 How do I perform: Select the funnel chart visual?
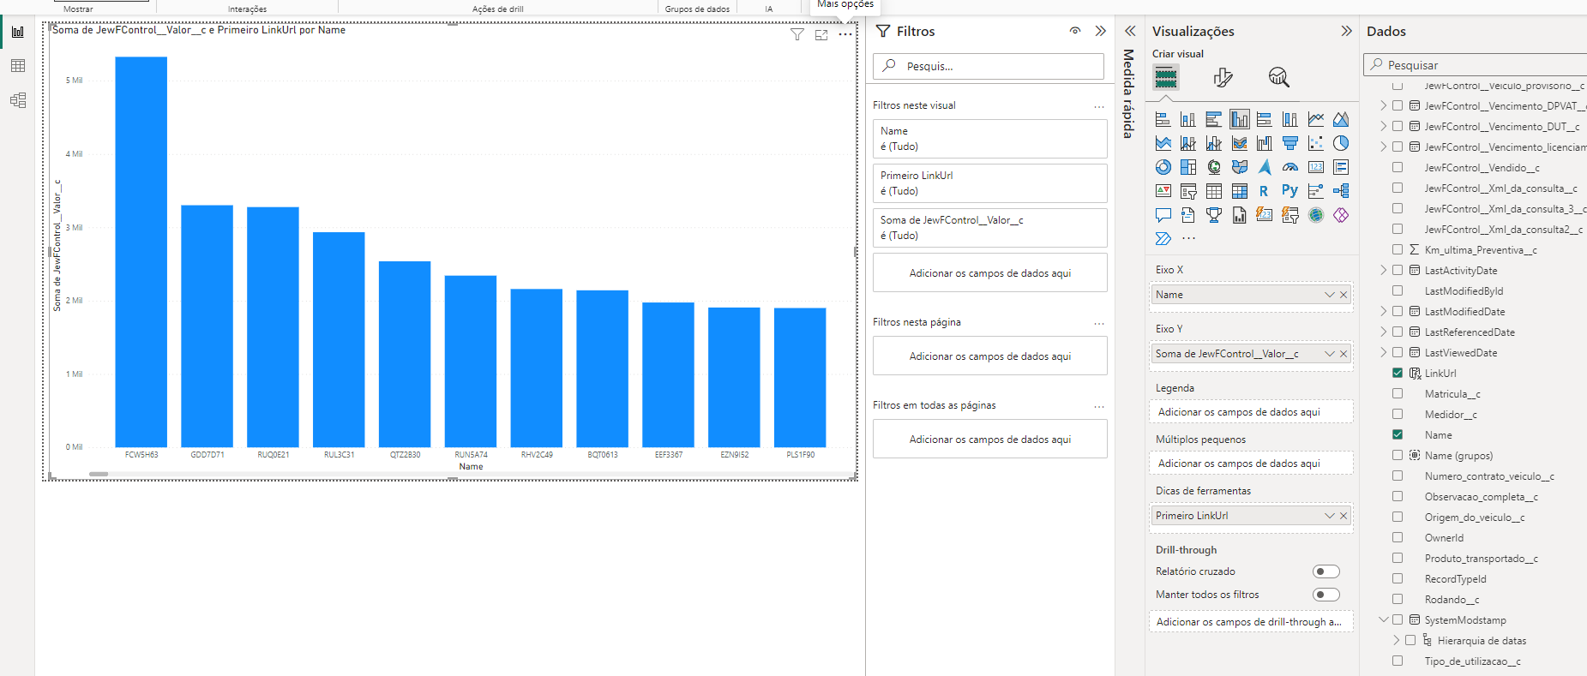[1290, 143]
